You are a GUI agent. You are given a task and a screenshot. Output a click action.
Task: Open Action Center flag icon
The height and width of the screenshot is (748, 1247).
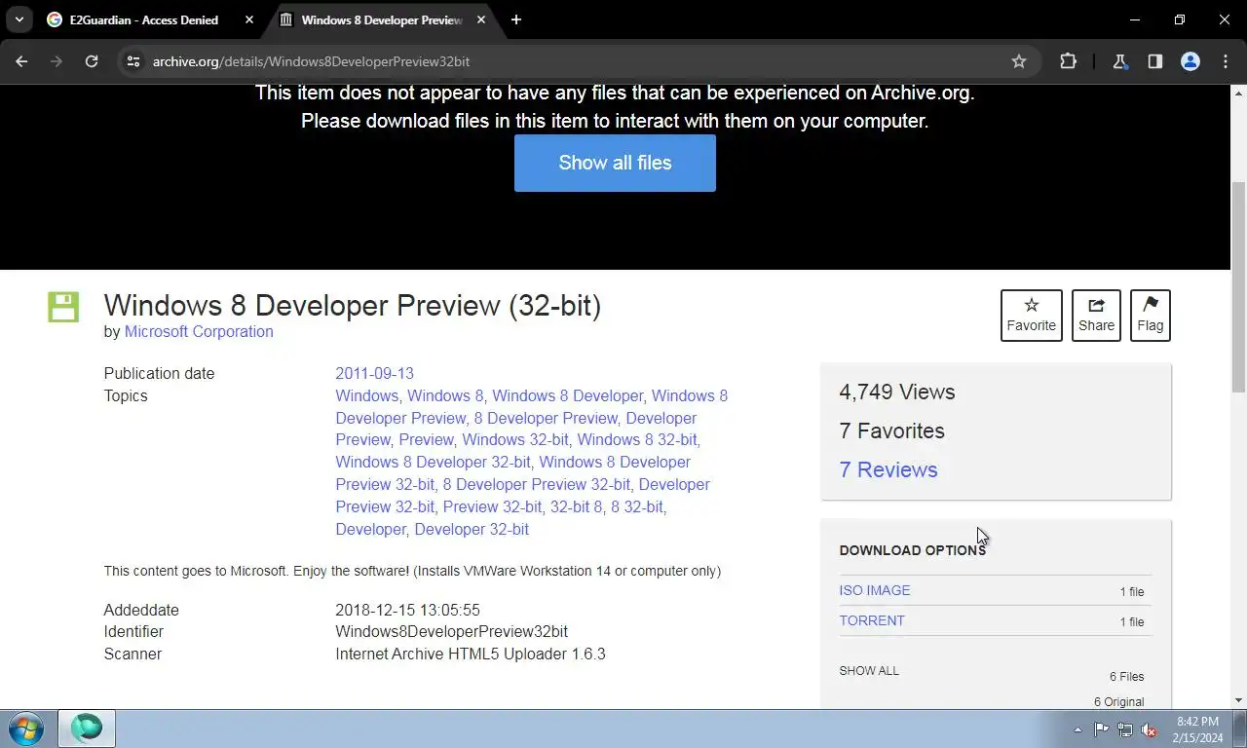click(x=1101, y=729)
